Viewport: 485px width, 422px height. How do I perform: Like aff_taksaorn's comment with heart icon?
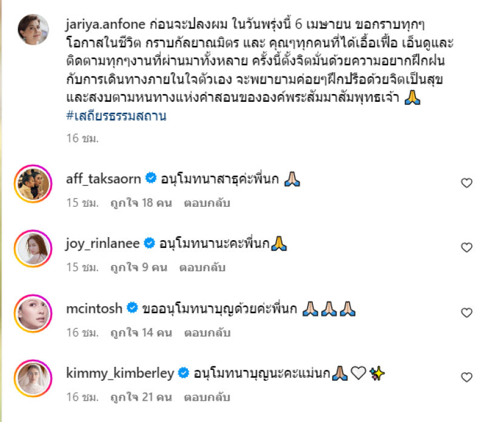466,183
